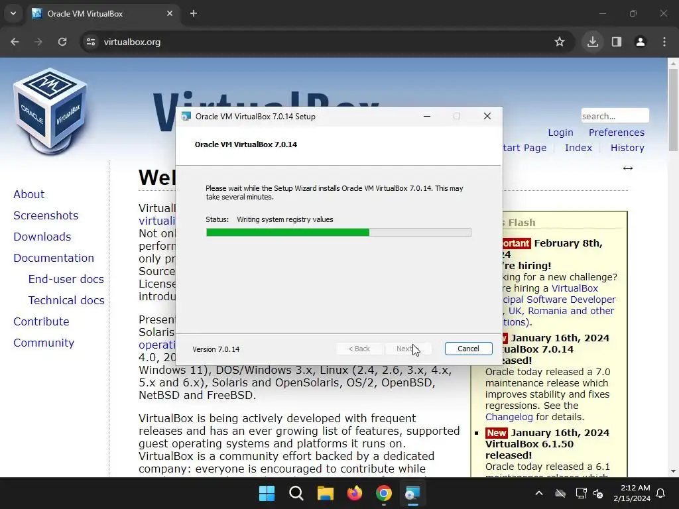Click 'Writing system registry values' status text

pos(285,219)
